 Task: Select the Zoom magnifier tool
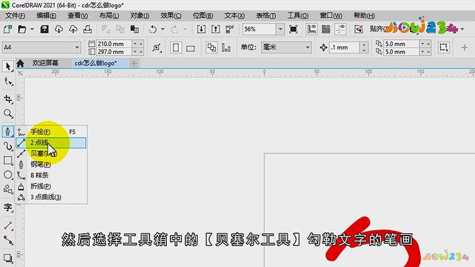point(8,113)
